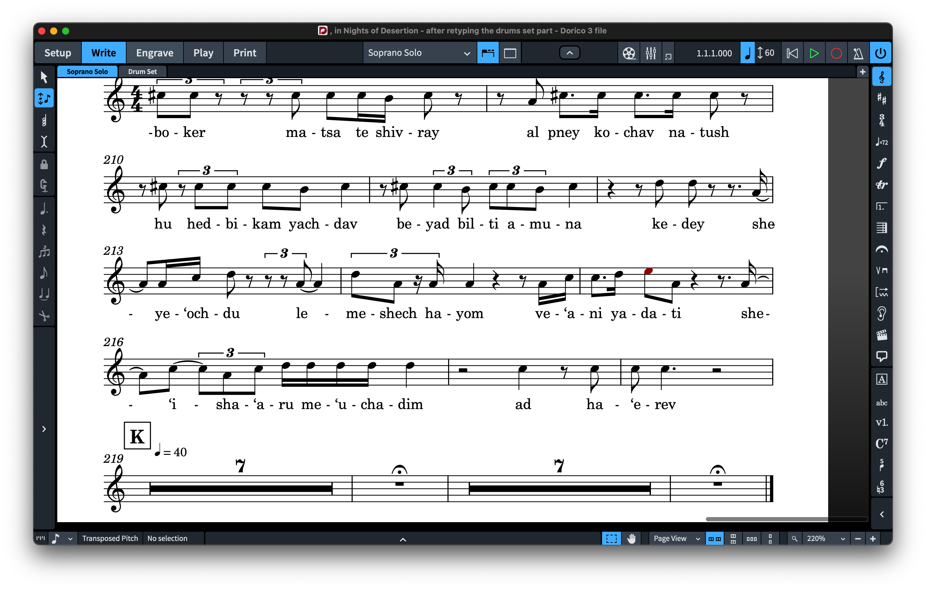
Task: Toggle insert mode in left toolbox
Action: (x=44, y=142)
